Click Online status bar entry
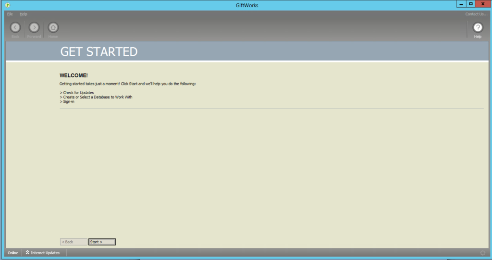 [13, 253]
